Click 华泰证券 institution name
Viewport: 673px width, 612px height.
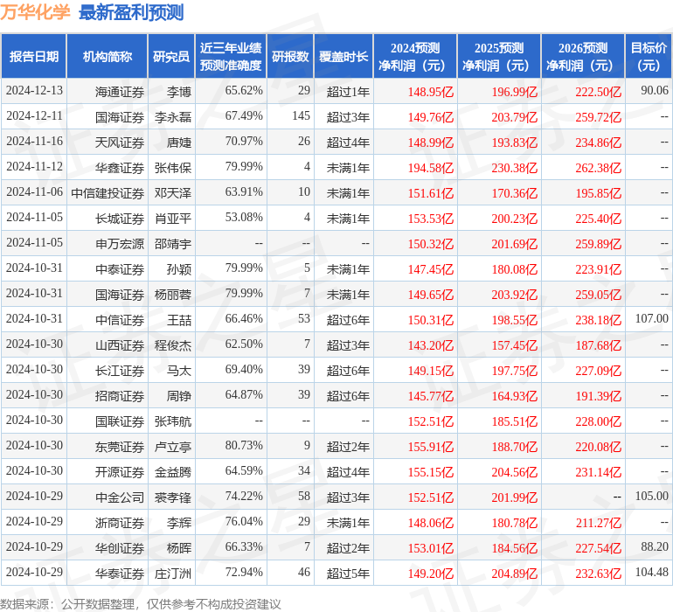[120, 573]
